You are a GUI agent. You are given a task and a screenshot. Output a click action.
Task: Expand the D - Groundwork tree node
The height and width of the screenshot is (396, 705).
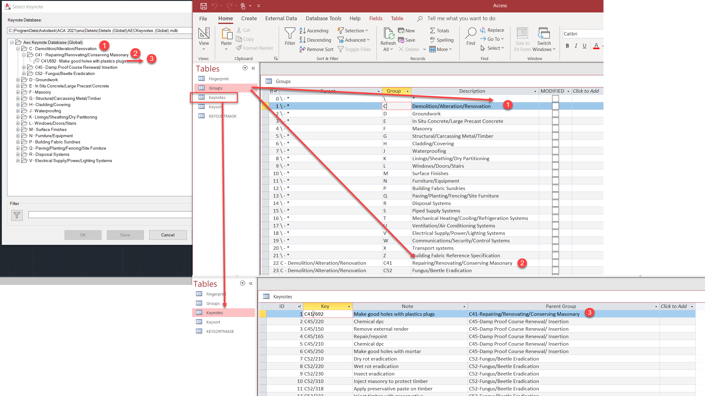tap(18, 80)
